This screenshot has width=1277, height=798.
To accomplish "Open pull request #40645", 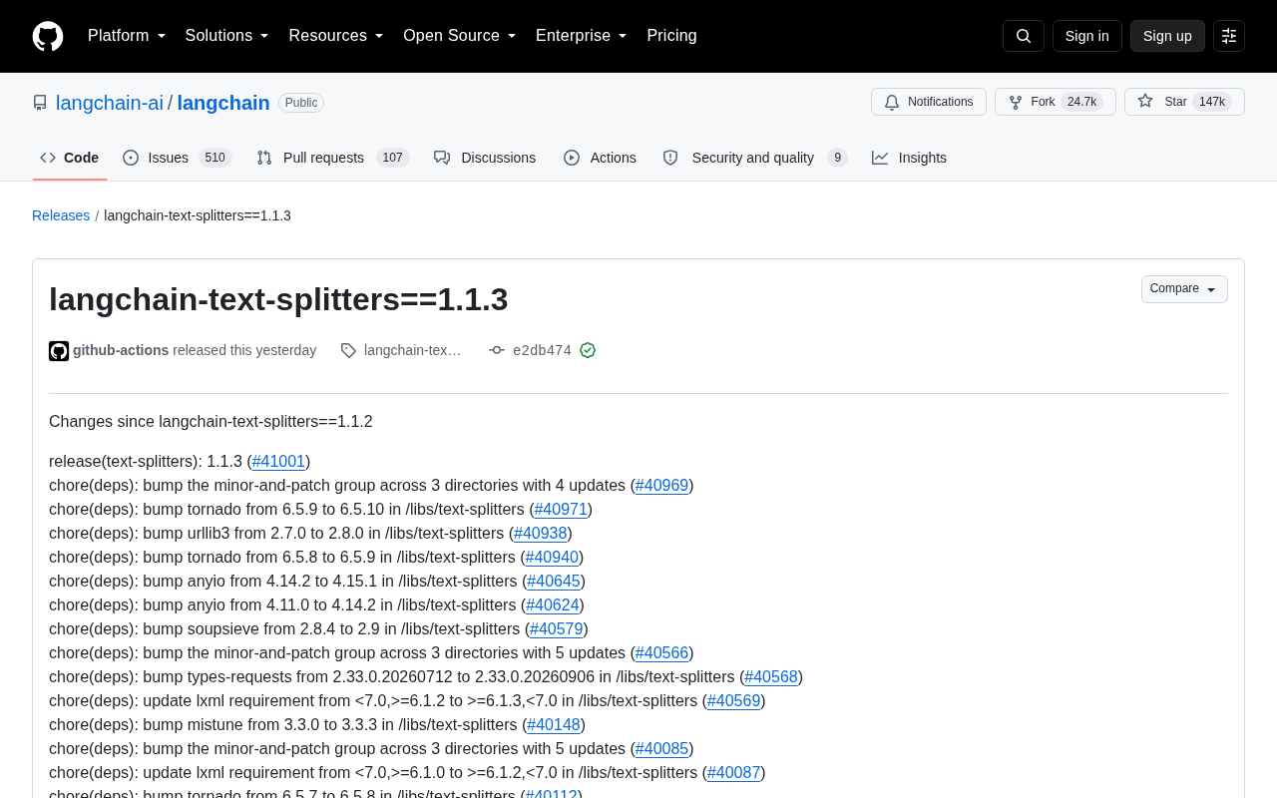I will [x=554, y=582].
